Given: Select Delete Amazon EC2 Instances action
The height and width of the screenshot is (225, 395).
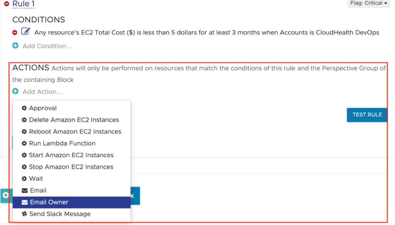Looking at the screenshot, I should pos(74,120).
